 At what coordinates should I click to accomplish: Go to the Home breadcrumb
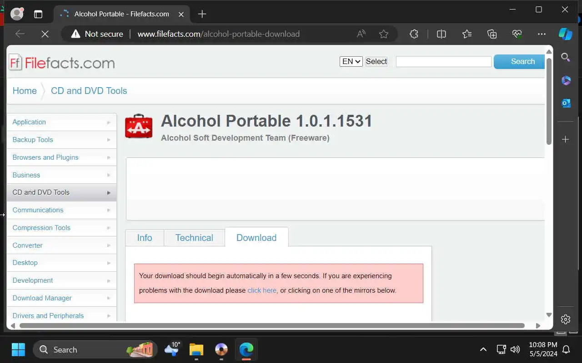[x=25, y=91]
